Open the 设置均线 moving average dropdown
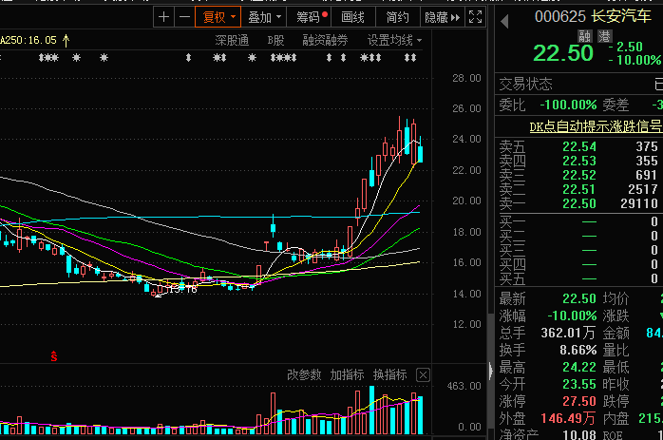The width and height of the screenshot is (663, 440). tap(394, 40)
